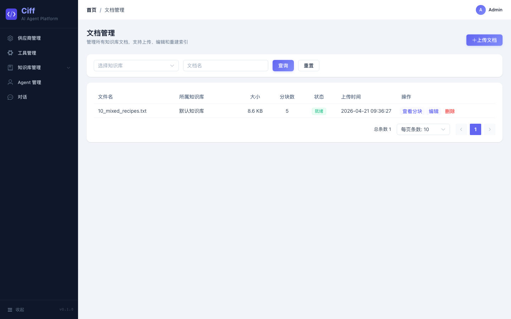Click the Agent management person icon
Image resolution: width=511 pixels, height=319 pixels.
point(10,82)
